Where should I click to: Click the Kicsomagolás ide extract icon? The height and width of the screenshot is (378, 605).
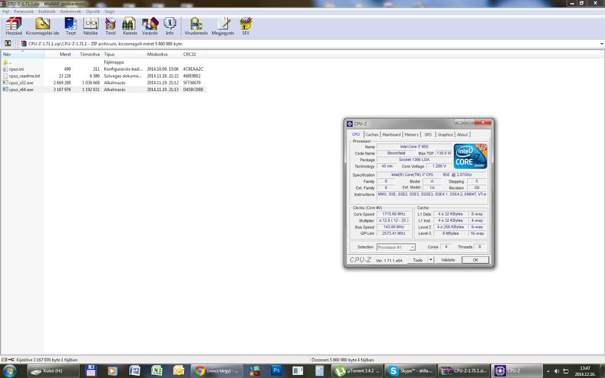[43, 26]
